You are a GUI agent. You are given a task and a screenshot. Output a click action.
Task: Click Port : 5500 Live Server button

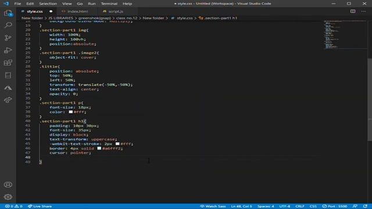tap(335, 206)
